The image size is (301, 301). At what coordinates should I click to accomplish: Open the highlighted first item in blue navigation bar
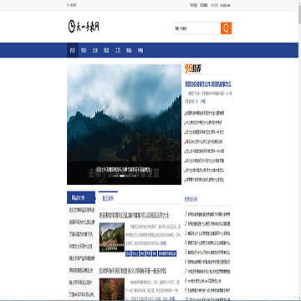click(73, 50)
